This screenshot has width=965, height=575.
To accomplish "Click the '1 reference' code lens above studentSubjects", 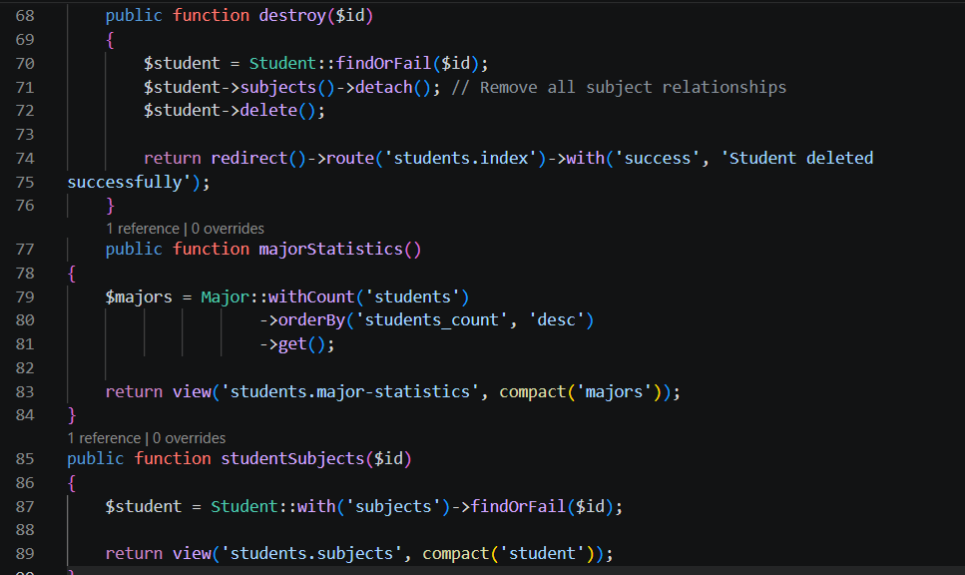I will pyautogui.click(x=104, y=438).
